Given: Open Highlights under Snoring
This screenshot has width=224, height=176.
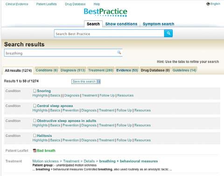Looking at the screenshot, I should (40, 95).
